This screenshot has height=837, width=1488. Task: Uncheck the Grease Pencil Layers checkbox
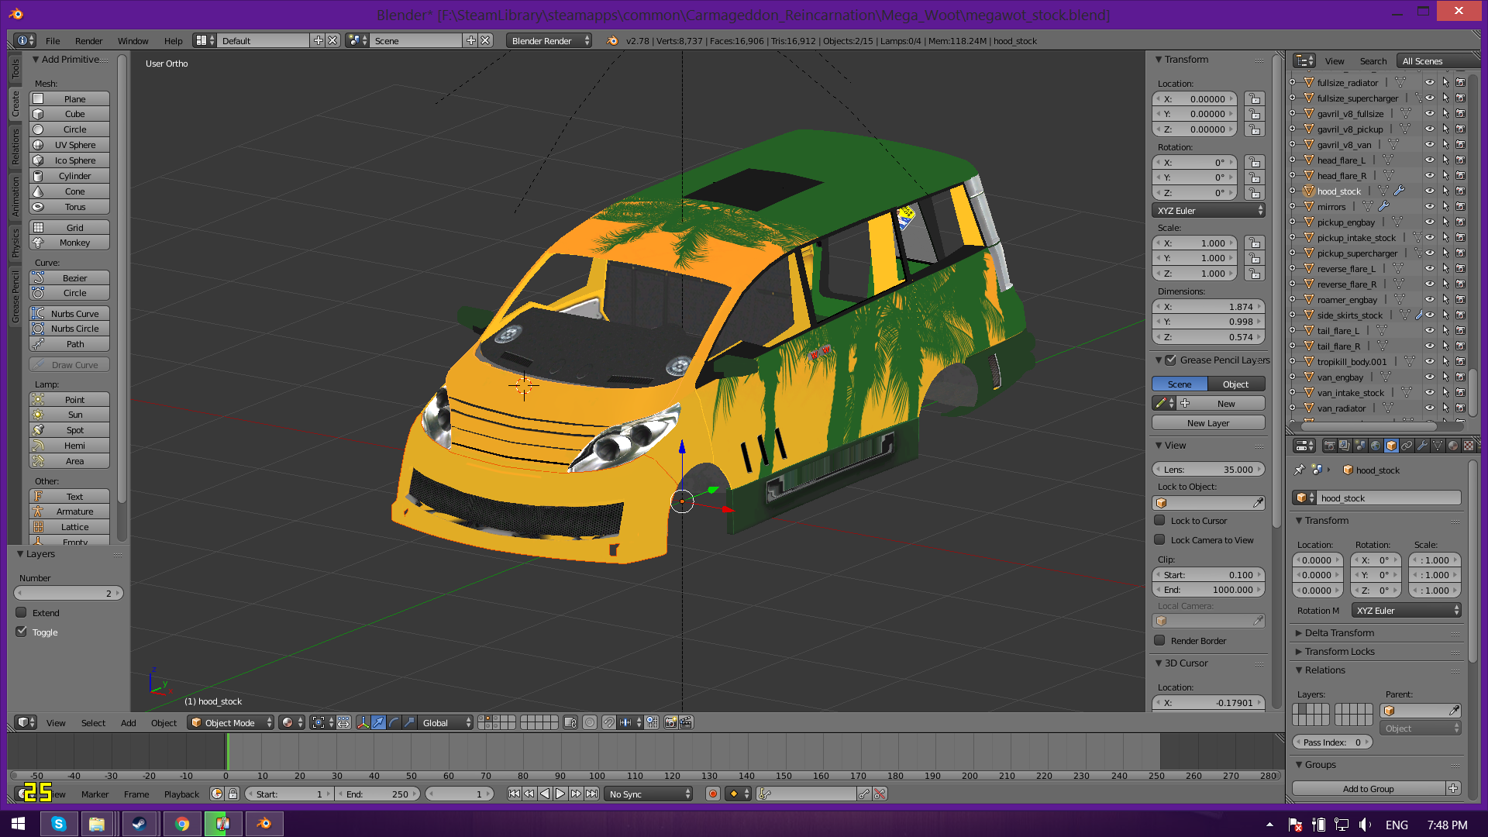(1171, 360)
